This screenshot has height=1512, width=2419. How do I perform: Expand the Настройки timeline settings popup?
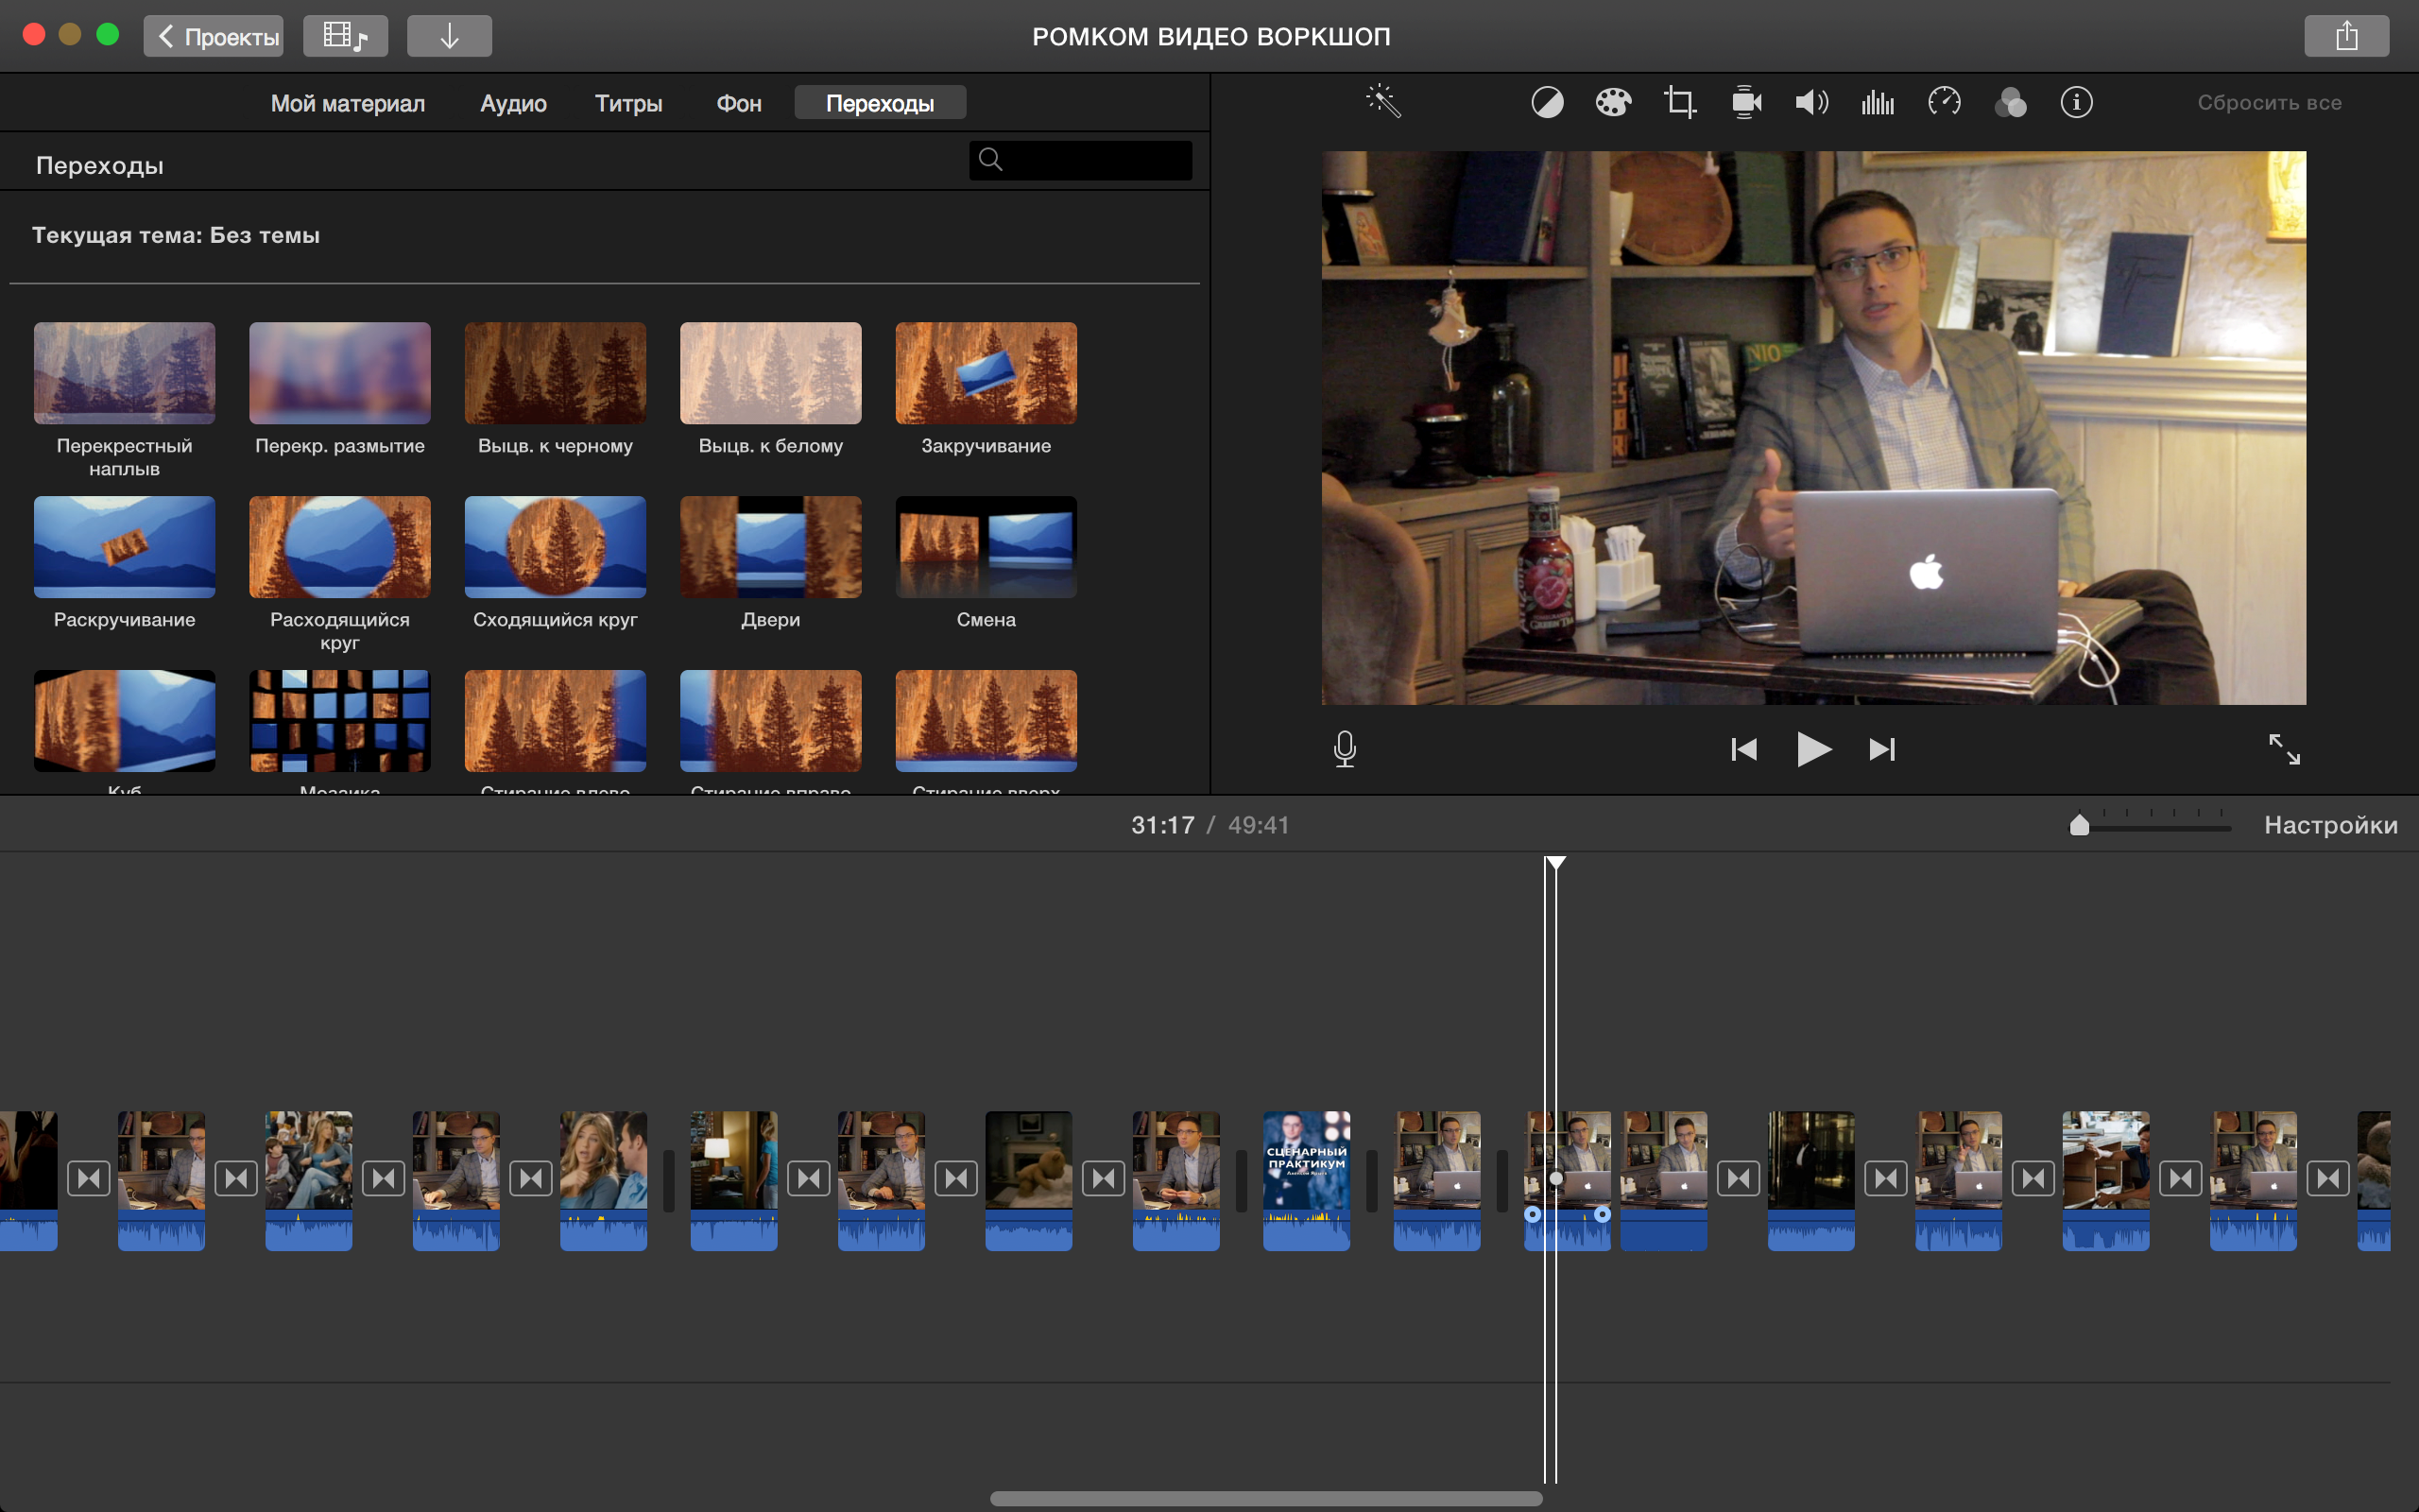[x=2330, y=825]
